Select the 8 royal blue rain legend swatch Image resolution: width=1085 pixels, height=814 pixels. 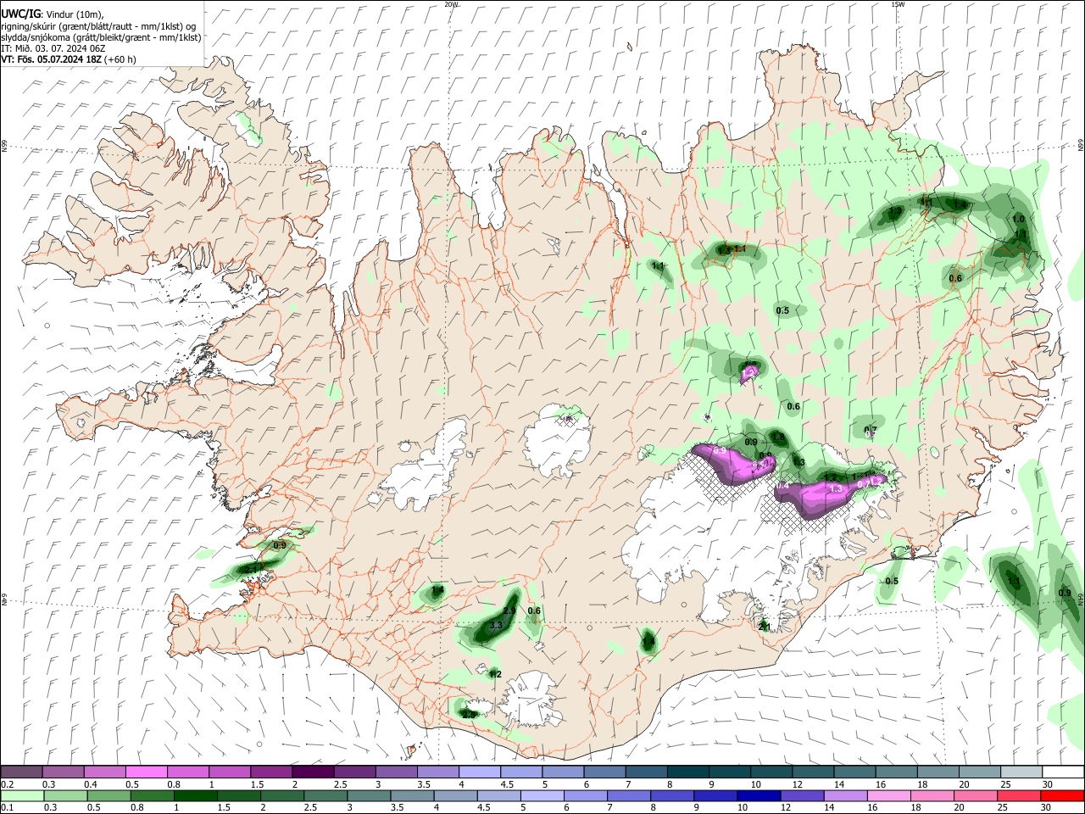tap(670, 795)
